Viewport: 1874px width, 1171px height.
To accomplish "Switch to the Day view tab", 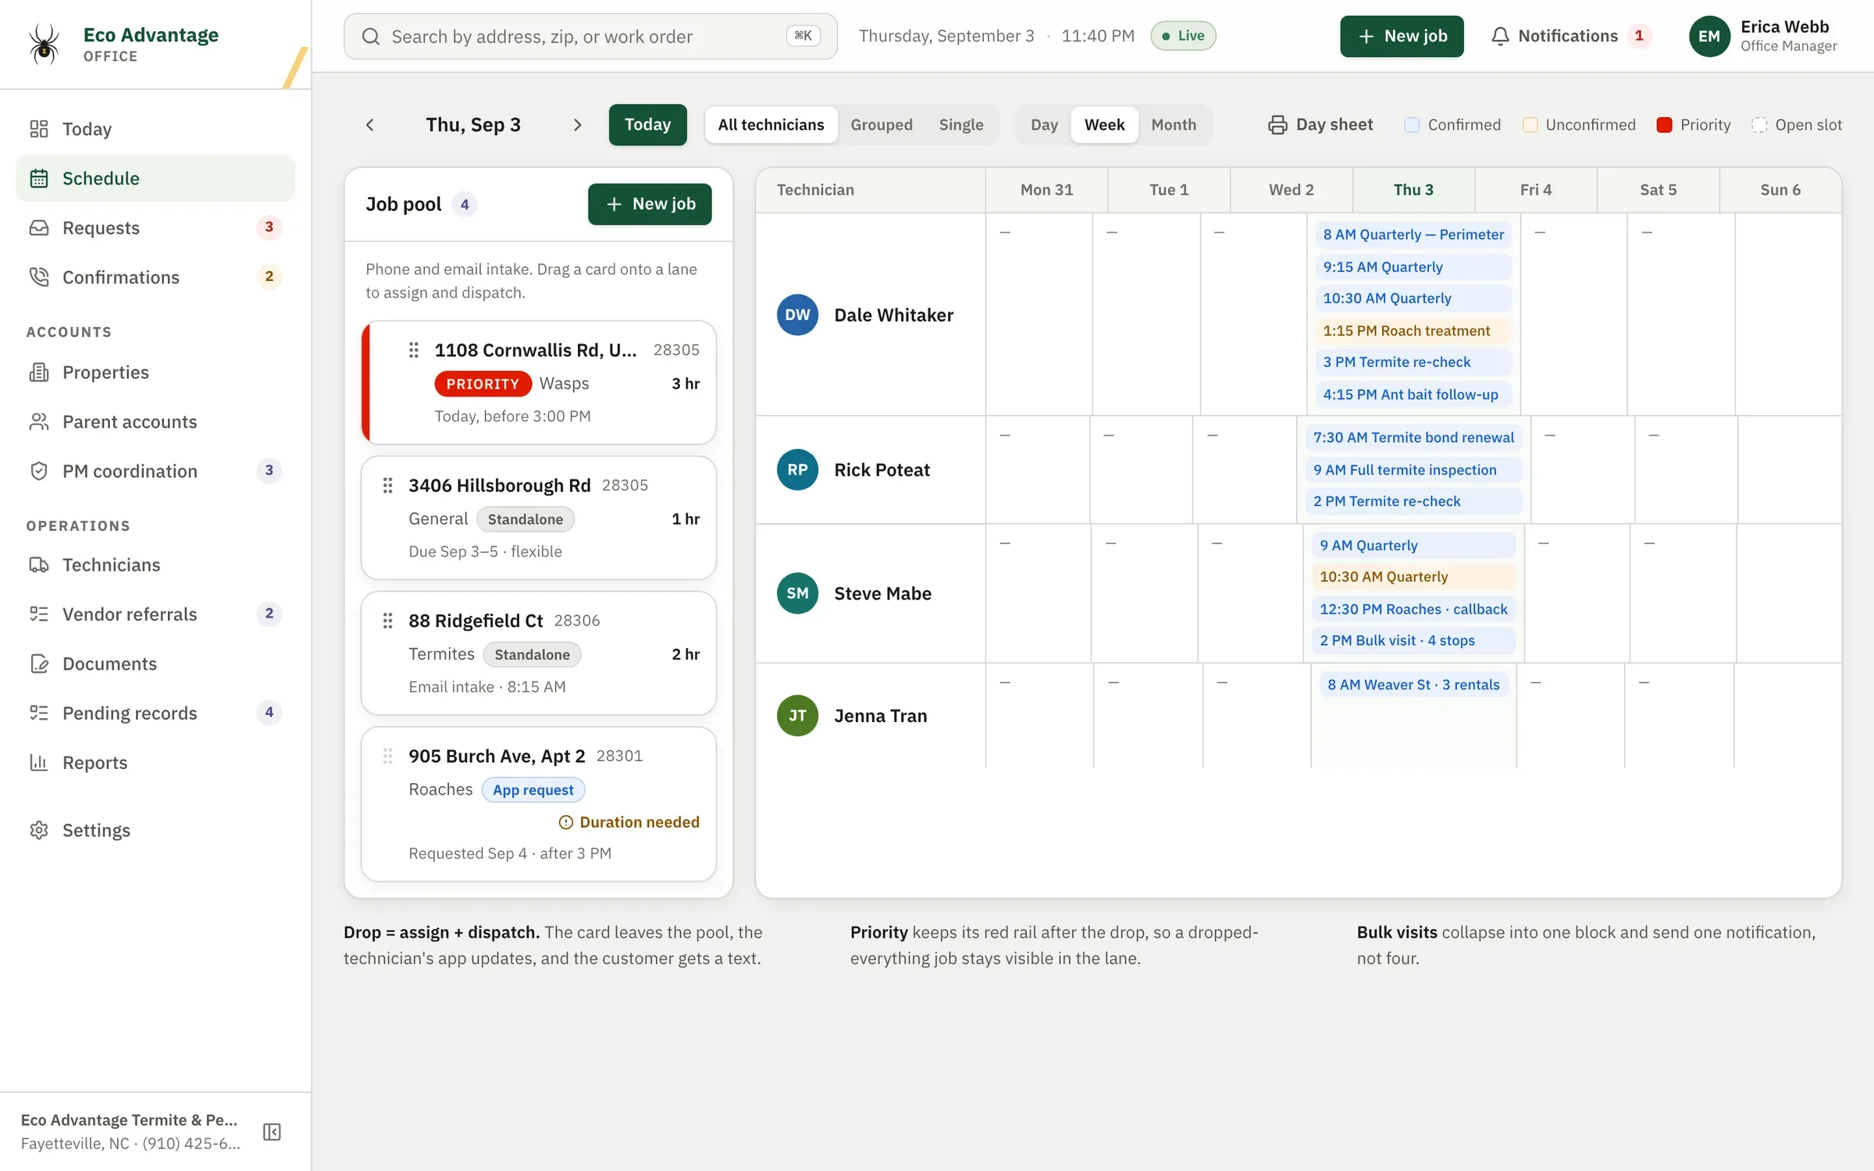I will click(x=1044, y=125).
